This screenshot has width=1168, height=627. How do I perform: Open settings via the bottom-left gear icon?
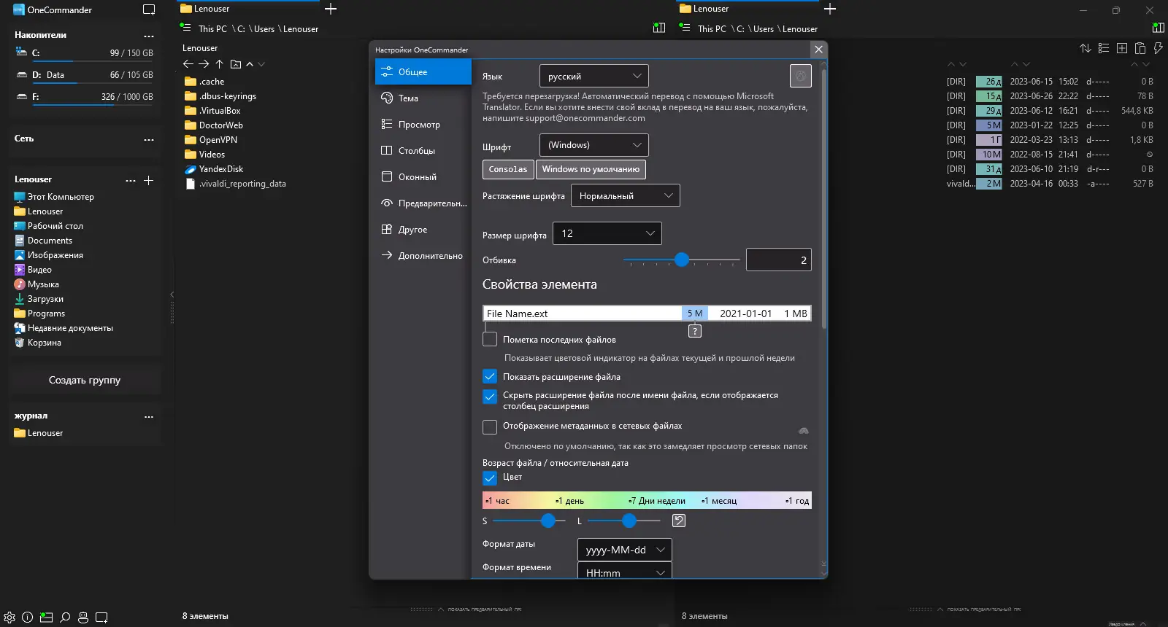click(x=9, y=617)
